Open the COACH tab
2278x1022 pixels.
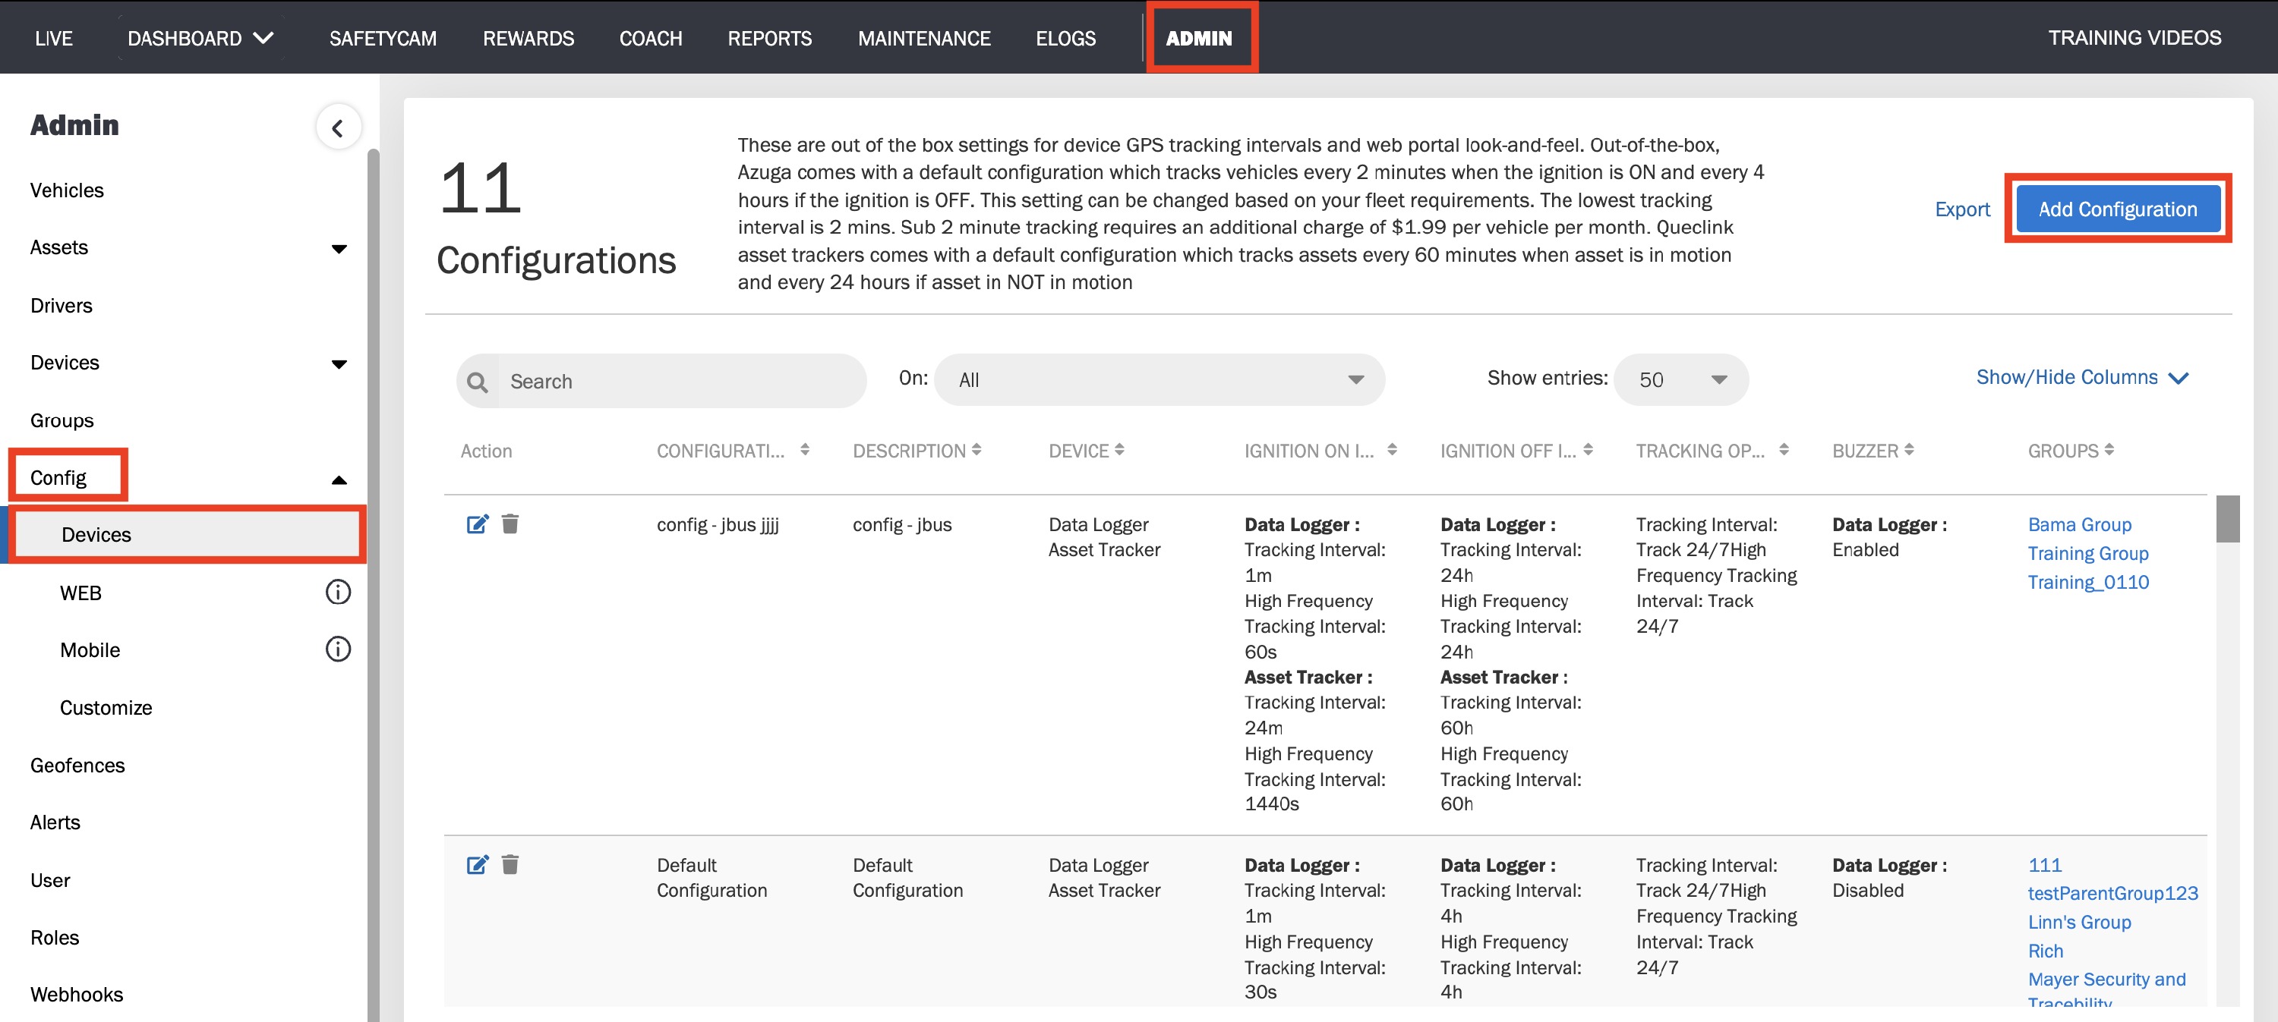(x=651, y=38)
